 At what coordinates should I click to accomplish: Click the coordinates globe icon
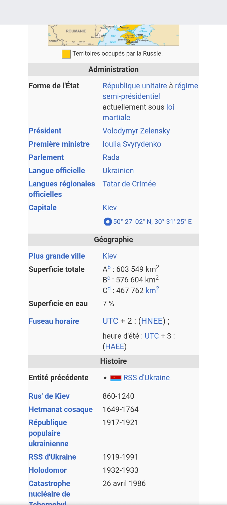[108, 222]
